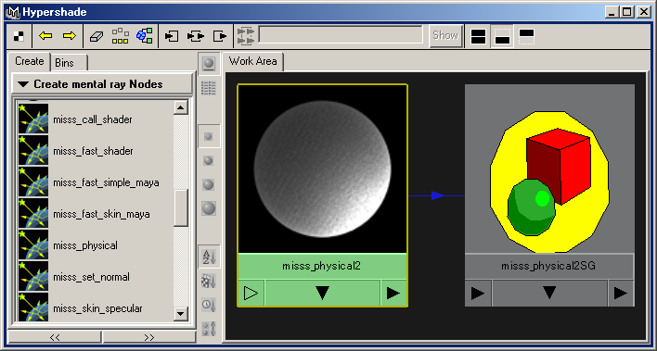Show output connections toolbar icon
657x351 pixels.
(x=220, y=36)
